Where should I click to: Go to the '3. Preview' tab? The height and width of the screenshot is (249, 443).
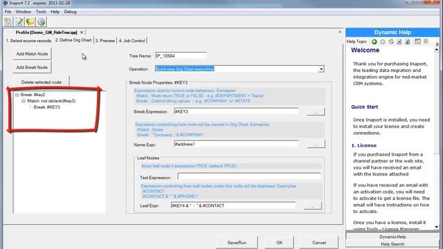coord(105,41)
